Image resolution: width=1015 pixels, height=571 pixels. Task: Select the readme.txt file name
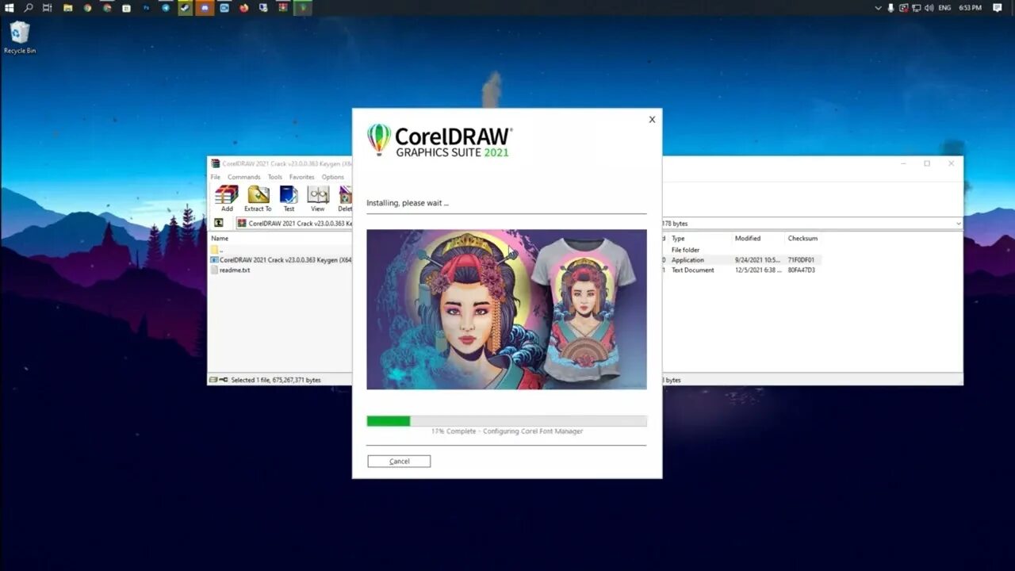(x=235, y=270)
